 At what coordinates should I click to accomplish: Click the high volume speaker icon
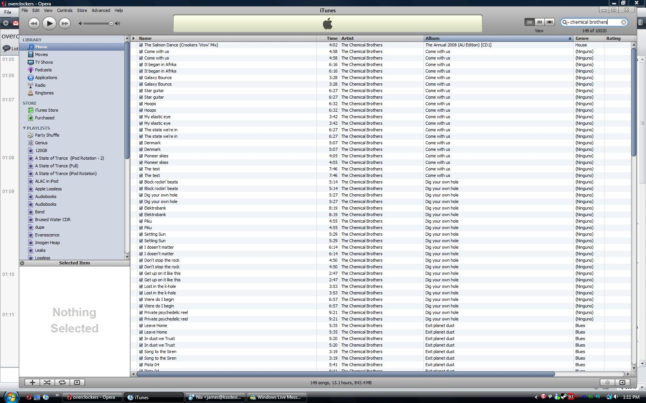pos(118,24)
